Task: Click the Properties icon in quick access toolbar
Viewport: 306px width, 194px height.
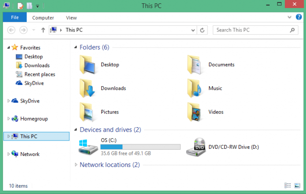Action: (x=20, y=6)
